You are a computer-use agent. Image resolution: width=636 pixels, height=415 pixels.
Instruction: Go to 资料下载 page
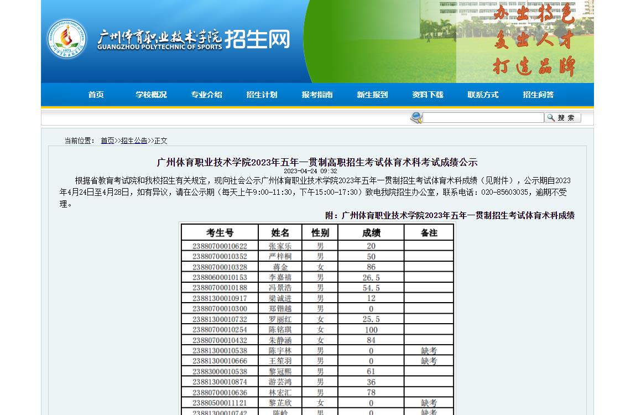pos(428,95)
